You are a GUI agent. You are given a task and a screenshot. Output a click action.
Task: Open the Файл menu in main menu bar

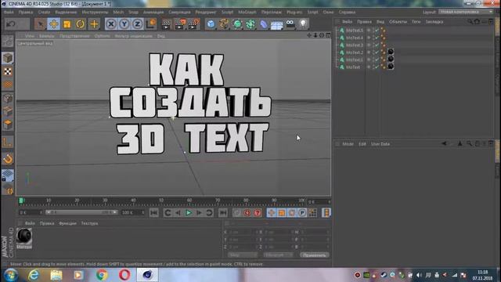pos(9,13)
